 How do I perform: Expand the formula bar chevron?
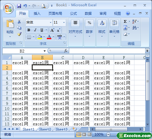point(147,50)
